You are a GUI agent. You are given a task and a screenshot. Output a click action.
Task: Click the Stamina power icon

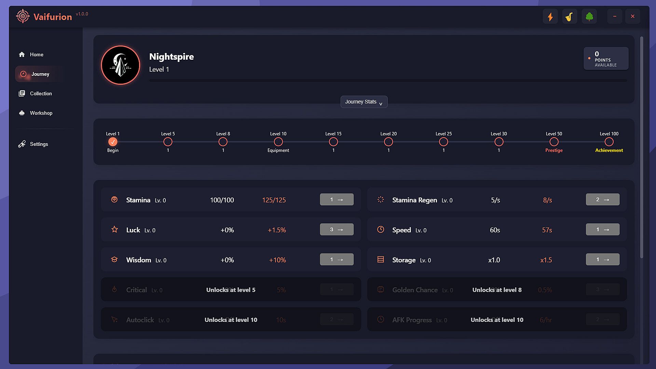pos(114,200)
